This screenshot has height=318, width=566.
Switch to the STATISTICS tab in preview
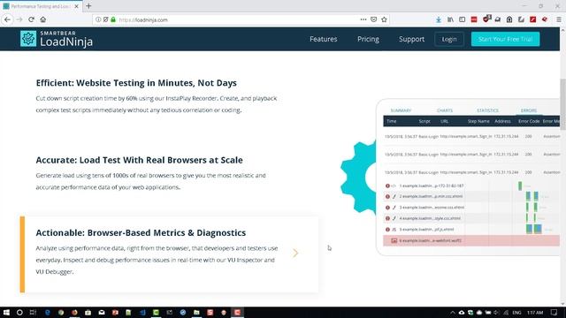(487, 110)
